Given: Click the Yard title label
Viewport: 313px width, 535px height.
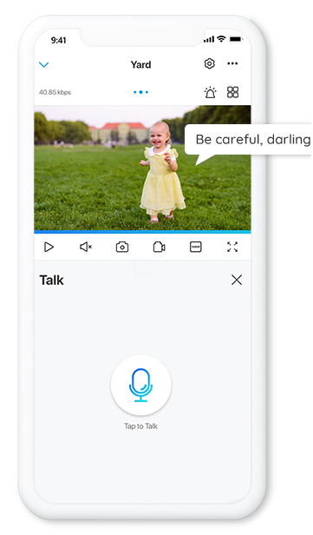Looking at the screenshot, I should tap(141, 64).
